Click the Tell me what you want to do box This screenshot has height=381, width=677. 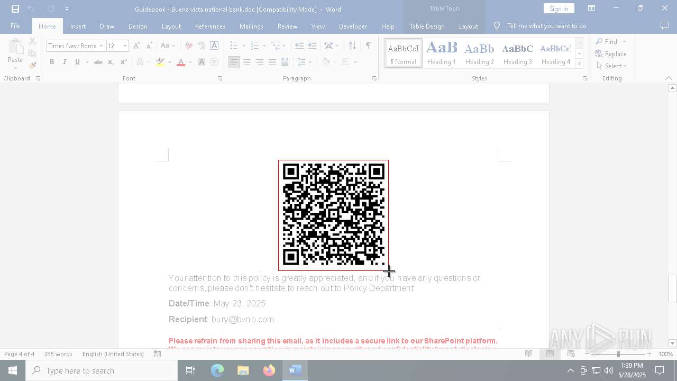click(x=546, y=26)
